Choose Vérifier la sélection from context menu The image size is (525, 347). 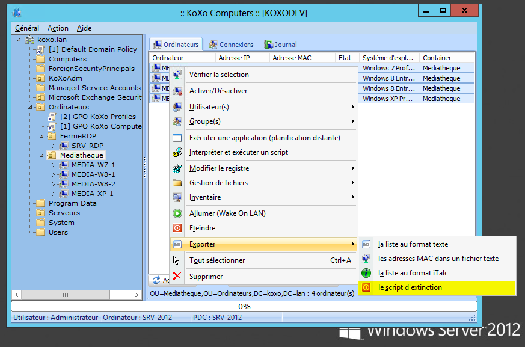[x=264, y=75]
